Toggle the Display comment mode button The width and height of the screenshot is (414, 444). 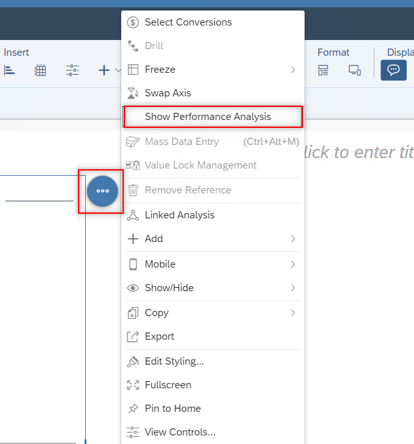pos(394,70)
